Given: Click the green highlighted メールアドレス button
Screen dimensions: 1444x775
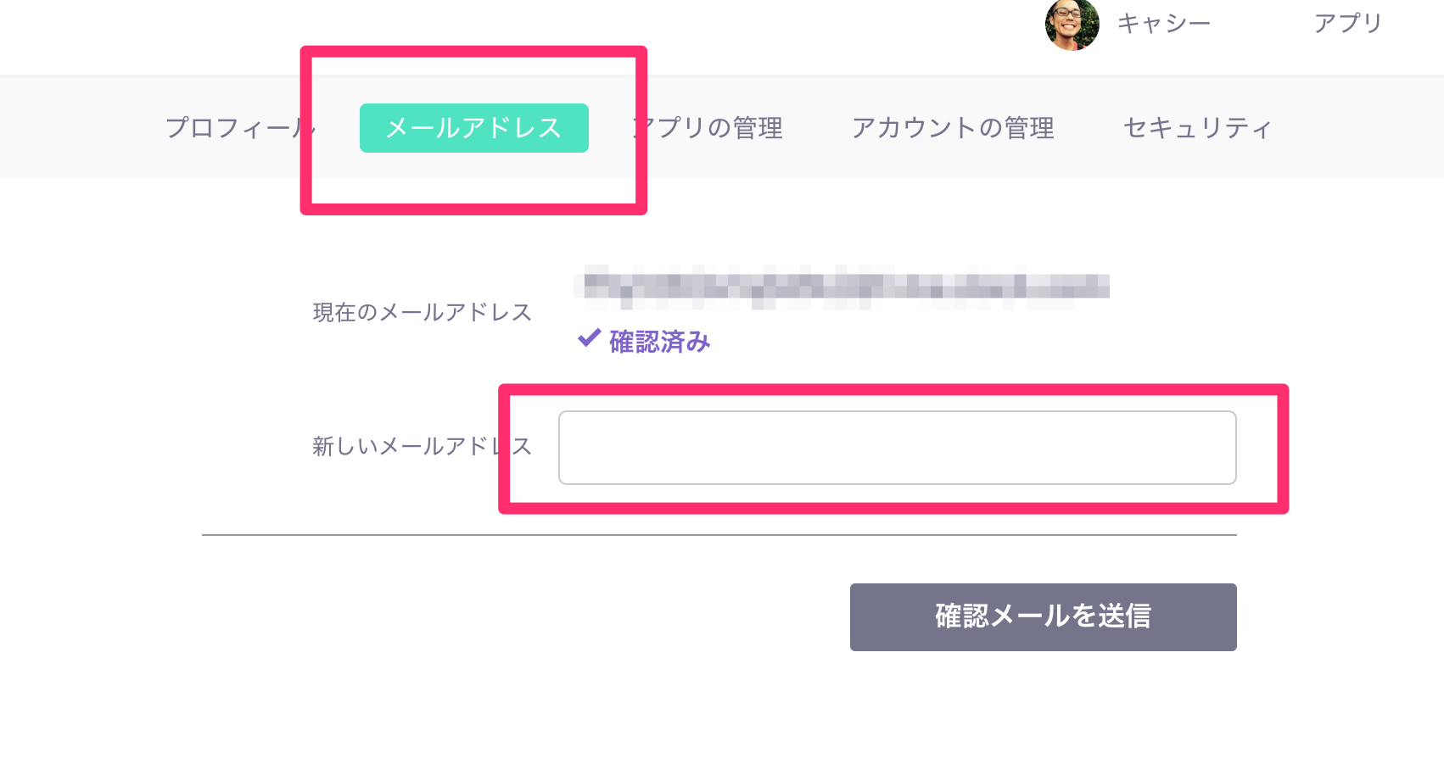Looking at the screenshot, I should [473, 127].
